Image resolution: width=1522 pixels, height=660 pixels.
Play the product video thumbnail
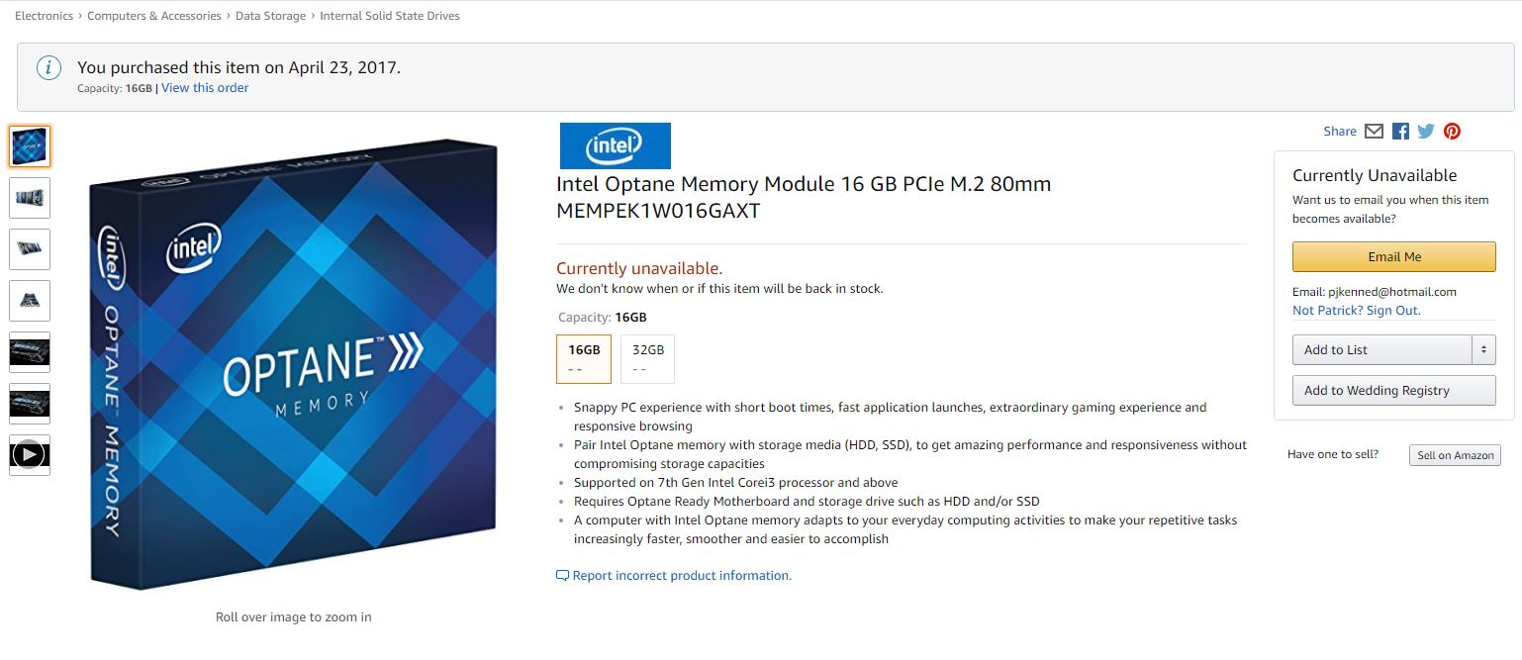click(x=30, y=454)
